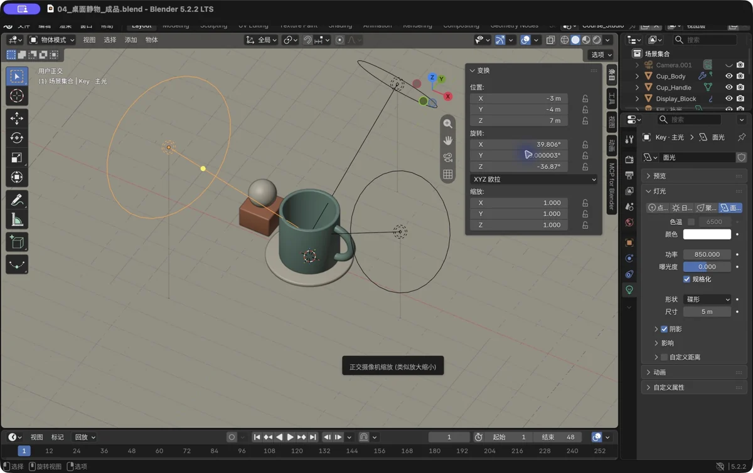Click the timeline play button
This screenshot has width=753, height=473.
[x=290, y=437]
